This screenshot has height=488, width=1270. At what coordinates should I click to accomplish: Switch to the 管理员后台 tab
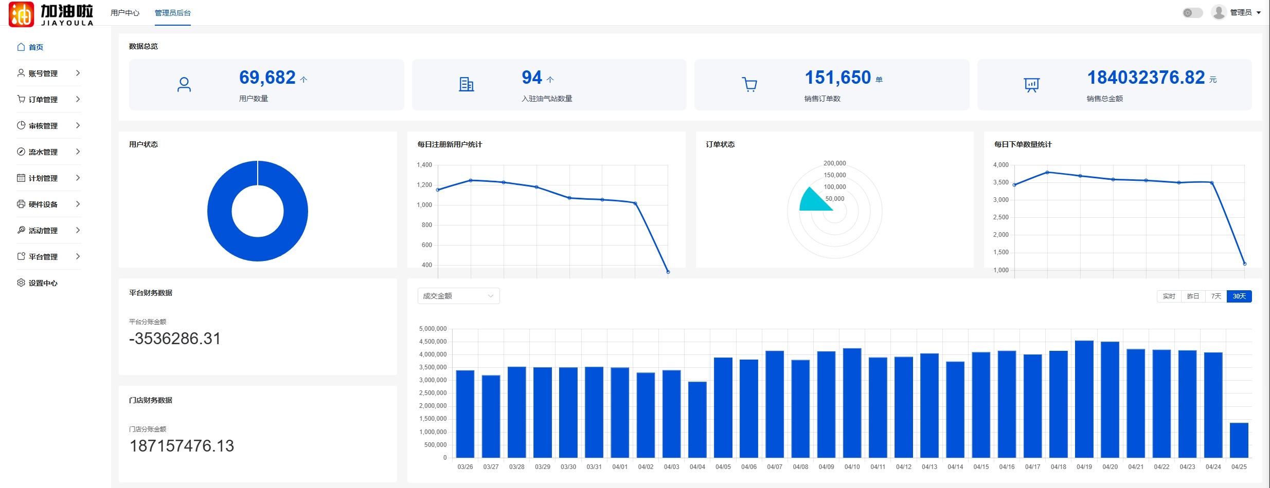172,13
